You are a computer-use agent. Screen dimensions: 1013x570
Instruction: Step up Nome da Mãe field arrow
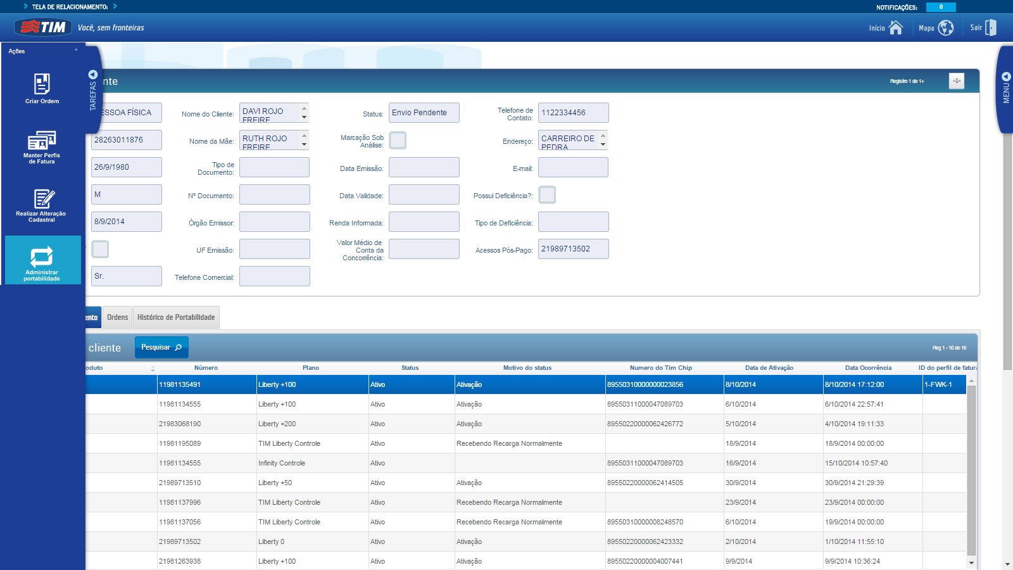(304, 136)
